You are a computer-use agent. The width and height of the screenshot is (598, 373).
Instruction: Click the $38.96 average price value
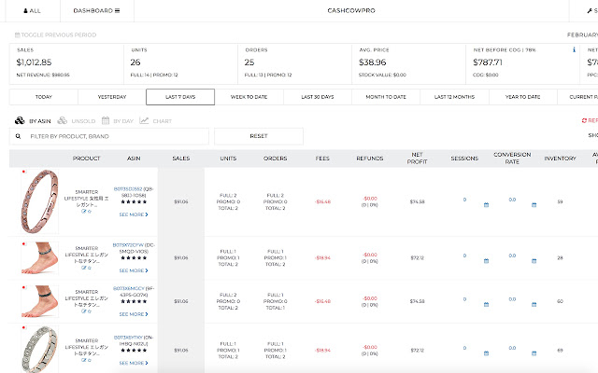372,62
